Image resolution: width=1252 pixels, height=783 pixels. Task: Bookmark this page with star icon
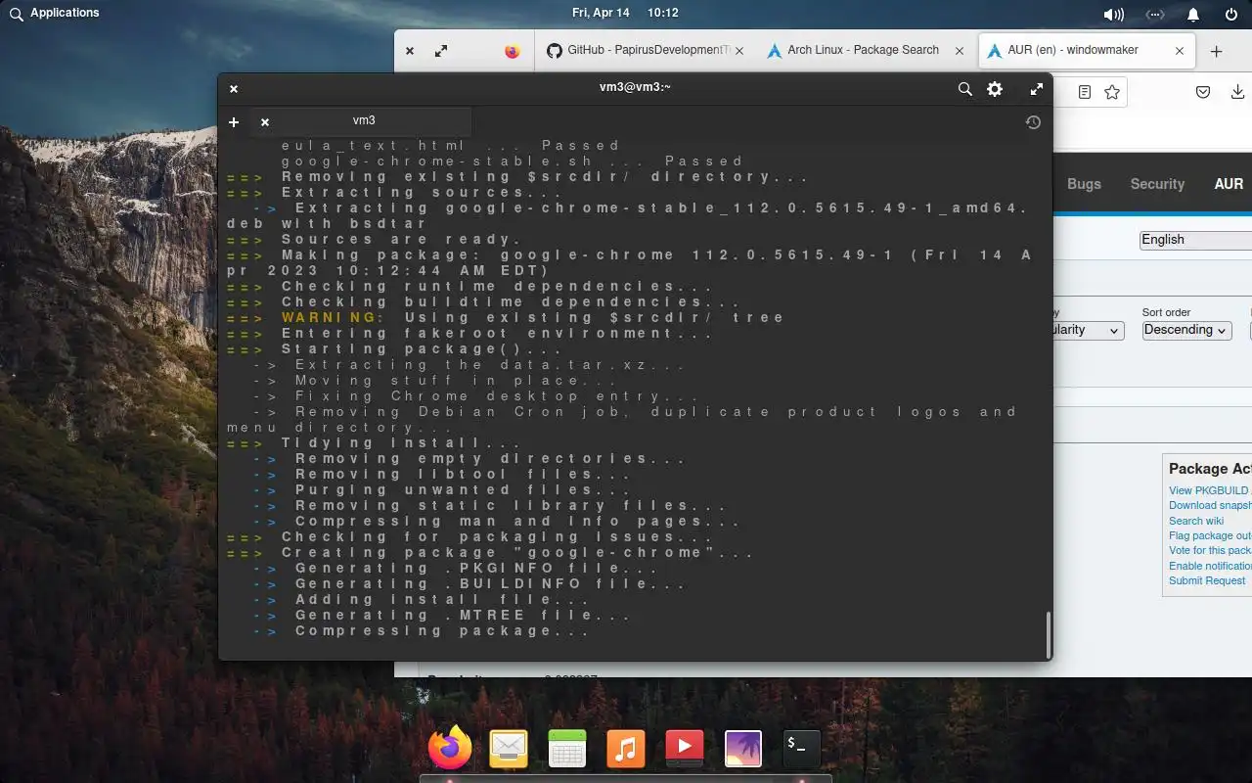pos(1112,92)
